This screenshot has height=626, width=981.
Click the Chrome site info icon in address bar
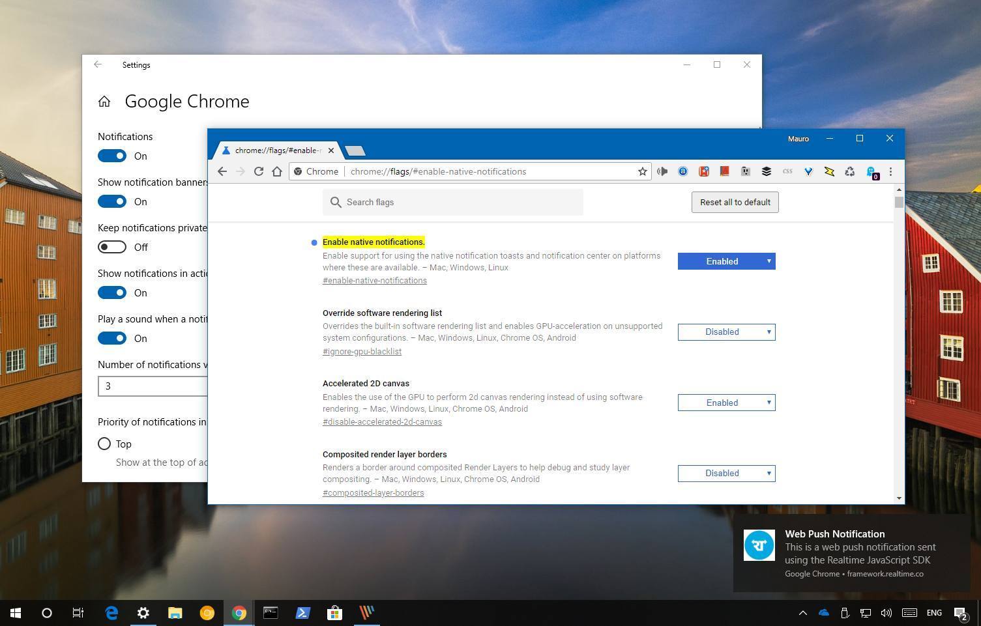pyautogui.click(x=298, y=171)
